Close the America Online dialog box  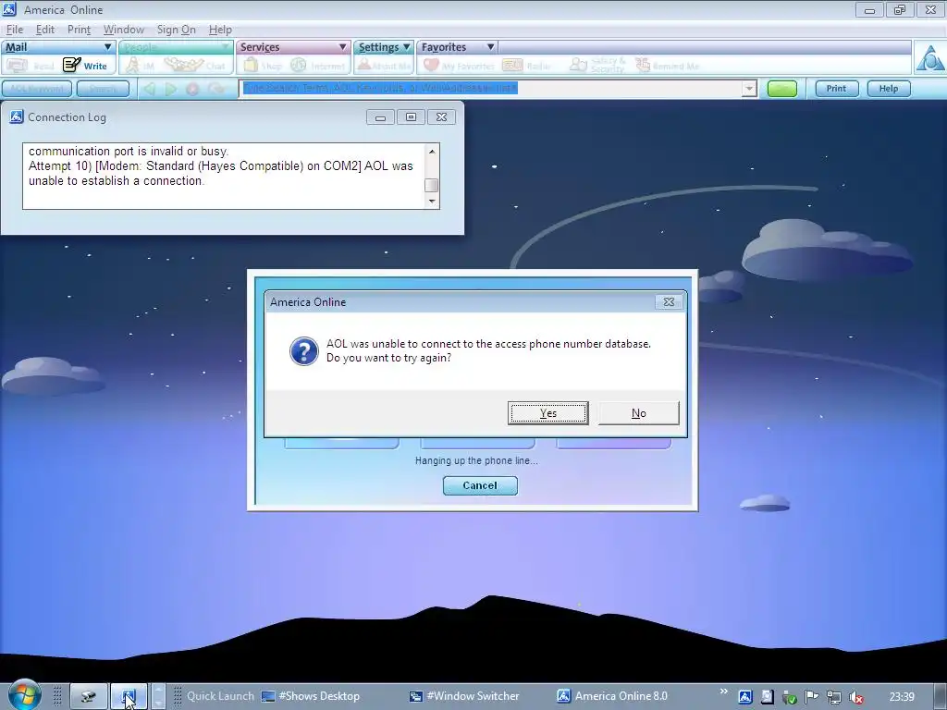tap(669, 302)
